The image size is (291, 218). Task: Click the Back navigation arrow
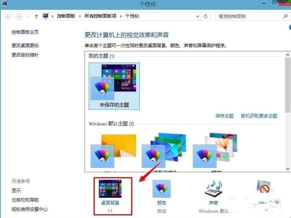point(8,16)
